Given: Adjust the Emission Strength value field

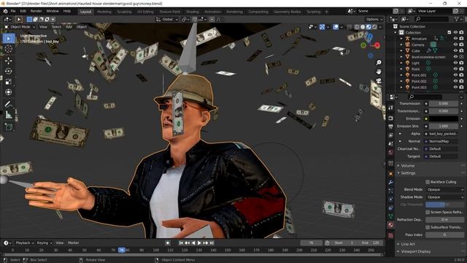Looking at the screenshot, I should pos(443,126).
